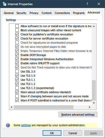Click the vertical scrollbar thumb
The width and height of the screenshot is (105, 138).
94,90
